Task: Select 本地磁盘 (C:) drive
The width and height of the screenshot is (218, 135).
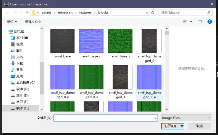Action: [23, 83]
